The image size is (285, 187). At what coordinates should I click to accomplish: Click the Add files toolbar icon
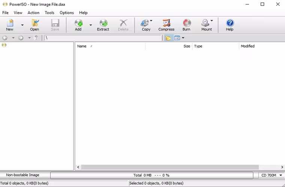tap(78, 25)
